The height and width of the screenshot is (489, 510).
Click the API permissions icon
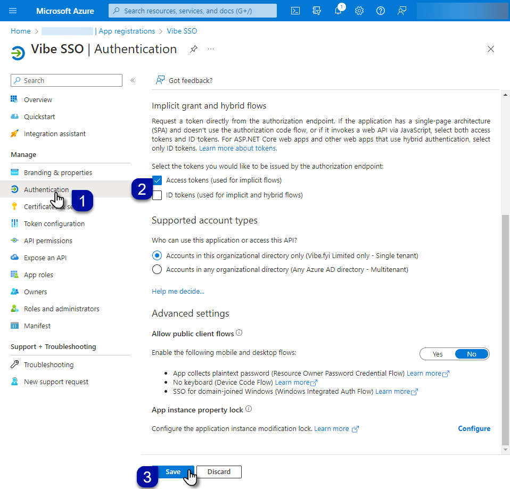click(14, 241)
